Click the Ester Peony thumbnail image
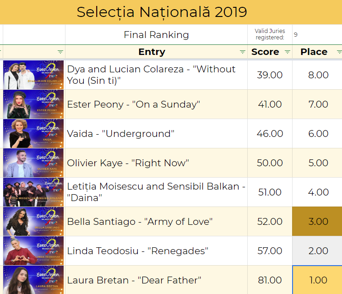The image size is (342, 294). pos(33,104)
